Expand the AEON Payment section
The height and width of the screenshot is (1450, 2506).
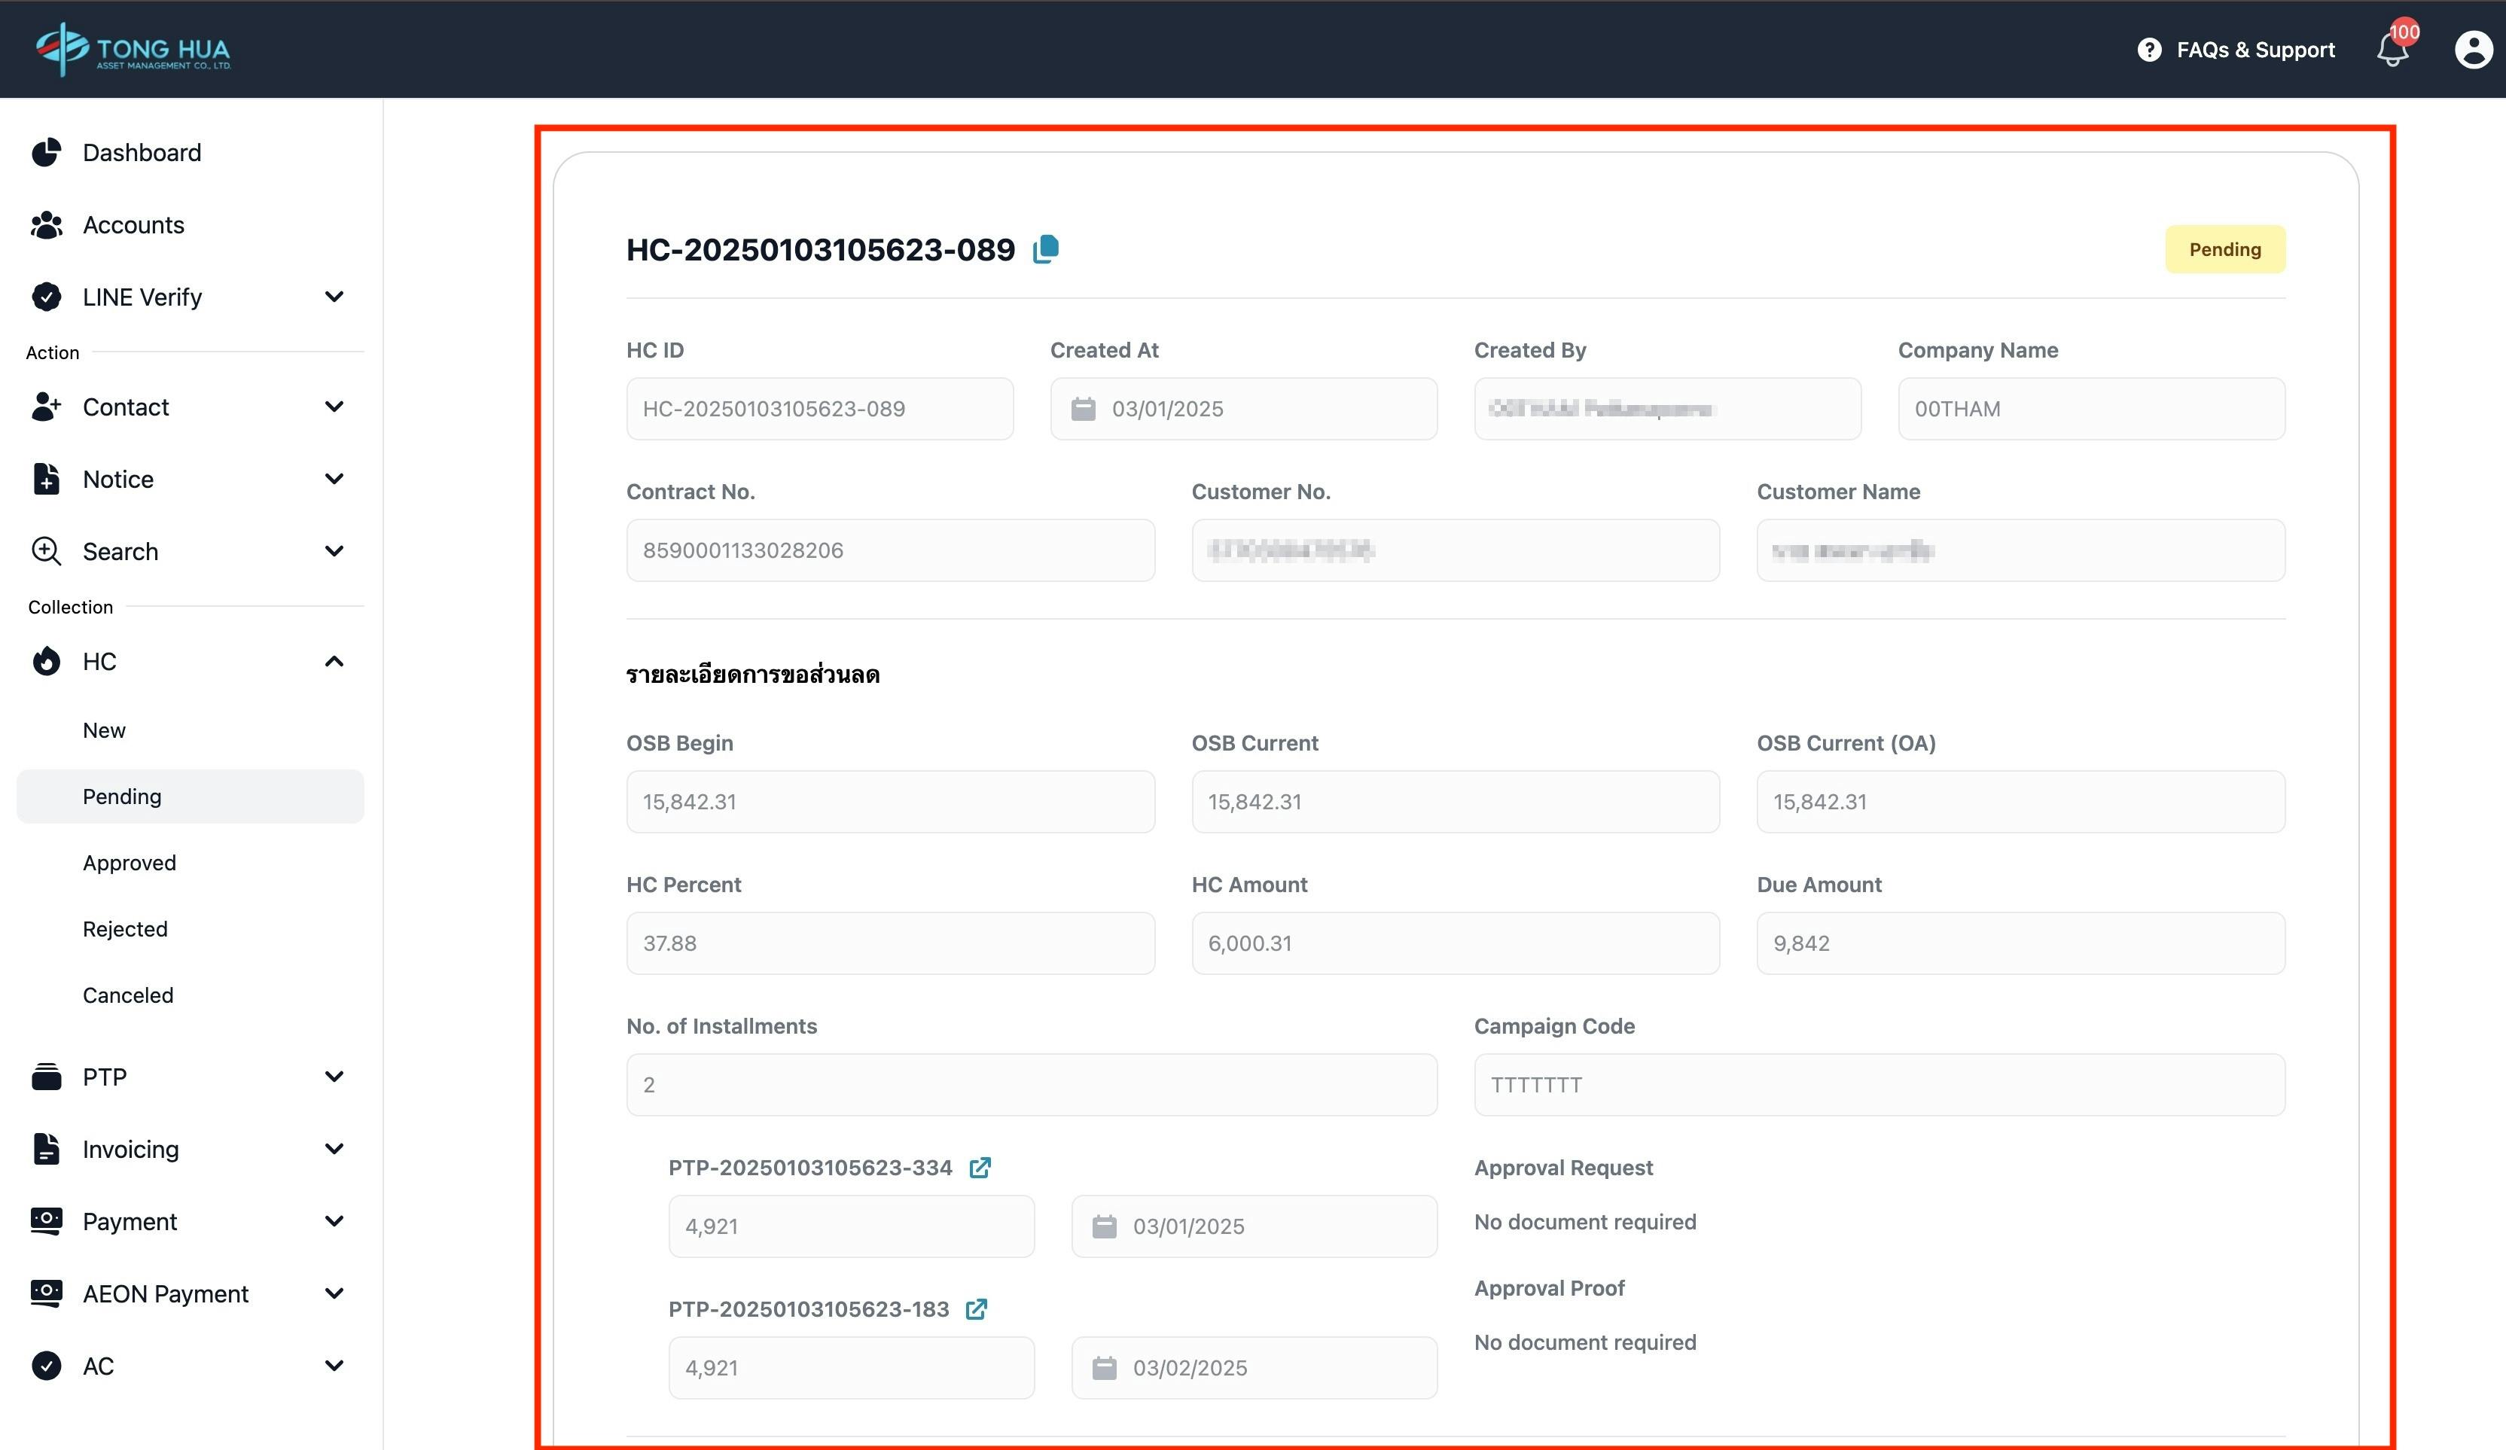point(334,1293)
